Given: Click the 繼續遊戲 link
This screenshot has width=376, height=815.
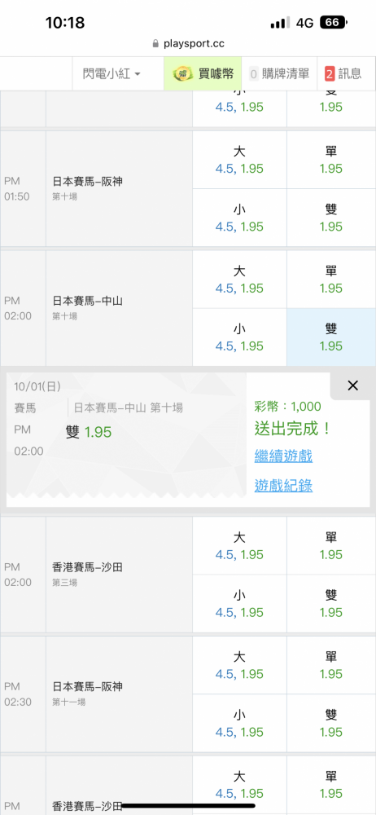Looking at the screenshot, I should 283,457.
